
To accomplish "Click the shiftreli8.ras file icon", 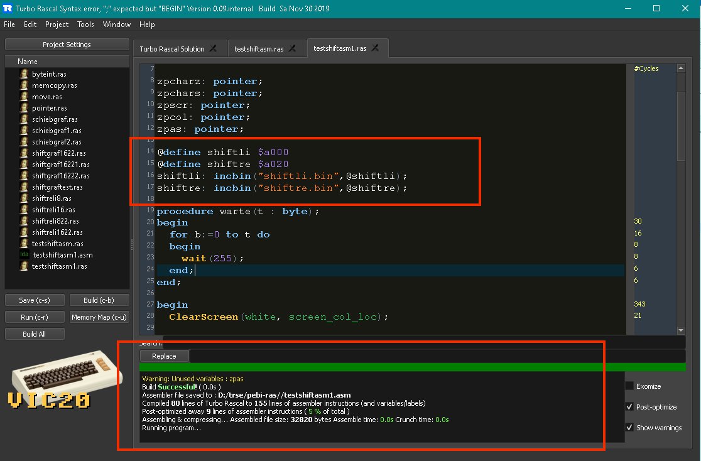I will pyautogui.click(x=24, y=198).
